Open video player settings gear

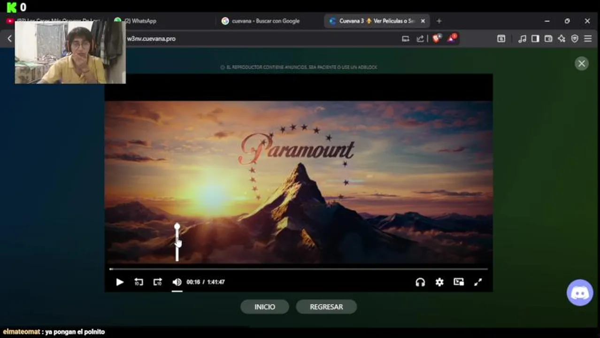point(439,282)
